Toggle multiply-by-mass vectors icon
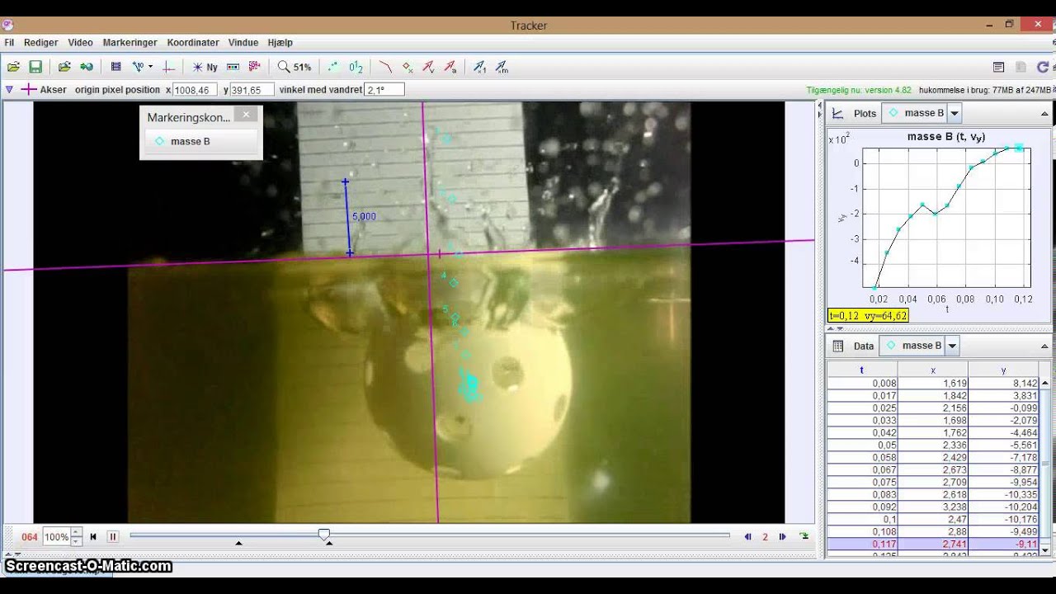The width and height of the screenshot is (1056, 594). 502,67
